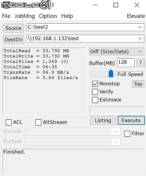Tick the AltStream checkbox
This screenshot has width=146, height=176.
pos(38,122)
